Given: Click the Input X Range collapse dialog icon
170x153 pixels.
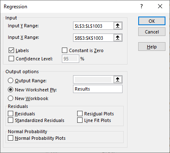Looking at the screenshot, I should [x=118, y=38].
